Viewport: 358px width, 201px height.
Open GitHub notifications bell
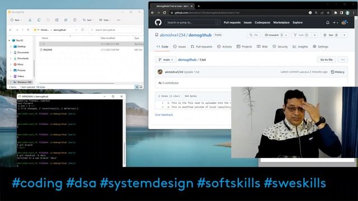point(328,22)
